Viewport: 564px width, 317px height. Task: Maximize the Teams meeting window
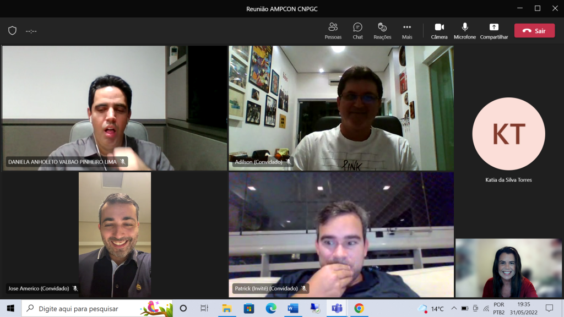click(538, 8)
